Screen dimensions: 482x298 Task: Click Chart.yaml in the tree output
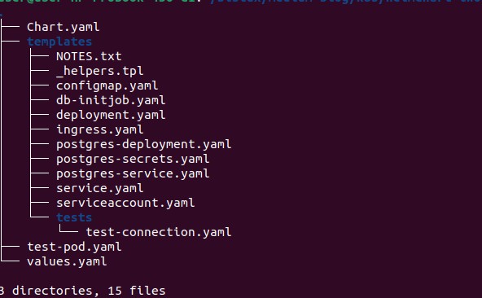click(x=63, y=27)
